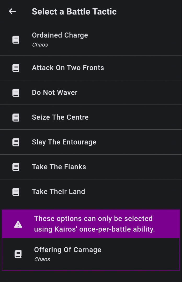Image resolution: width=182 pixels, height=282 pixels.
Task: Click the book icon beside Attack On Two Fronts
Action: point(16,68)
